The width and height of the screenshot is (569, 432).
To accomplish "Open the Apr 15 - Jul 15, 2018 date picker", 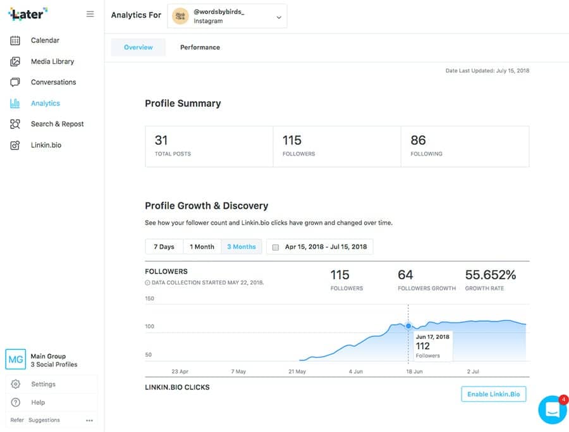I will [x=320, y=247].
